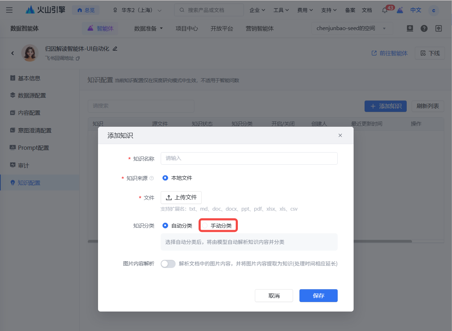Open the user avatar c
This screenshot has height=331, width=452.
pyautogui.click(x=434, y=10)
